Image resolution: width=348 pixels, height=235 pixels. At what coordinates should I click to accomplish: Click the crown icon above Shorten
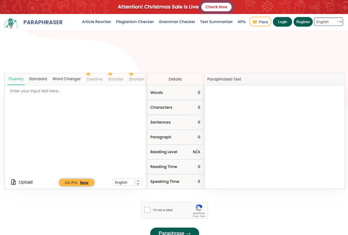coord(131,74)
